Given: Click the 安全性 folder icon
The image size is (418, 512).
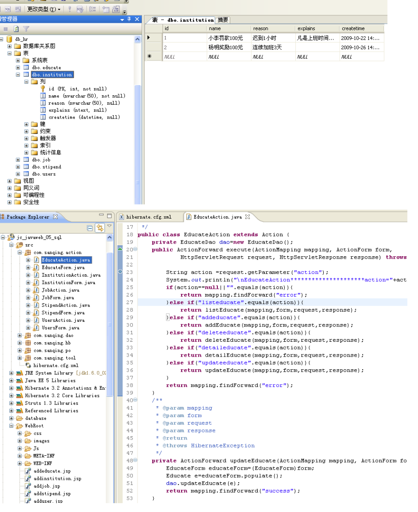Looking at the screenshot, I should 18,202.
